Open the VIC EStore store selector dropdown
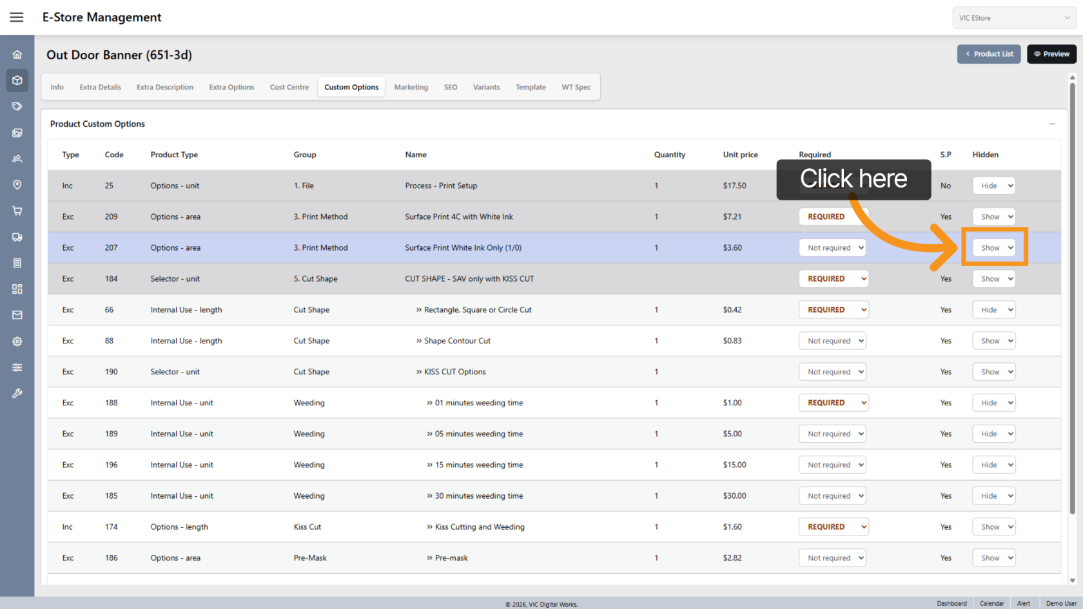 pyautogui.click(x=1013, y=18)
